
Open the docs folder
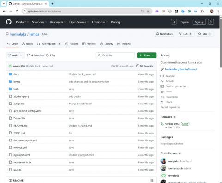[x=16, y=74]
